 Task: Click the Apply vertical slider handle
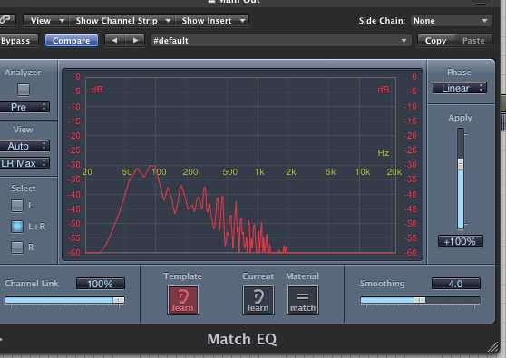pos(461,164)
